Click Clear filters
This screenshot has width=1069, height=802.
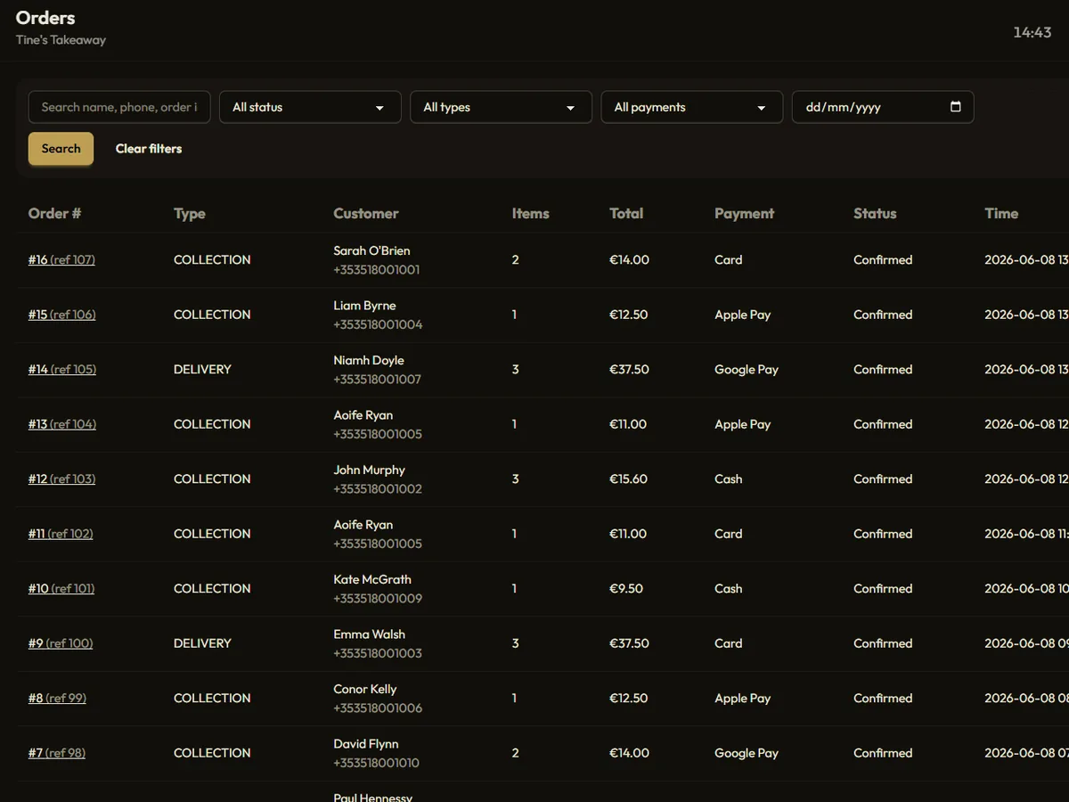tap(149, 149)
